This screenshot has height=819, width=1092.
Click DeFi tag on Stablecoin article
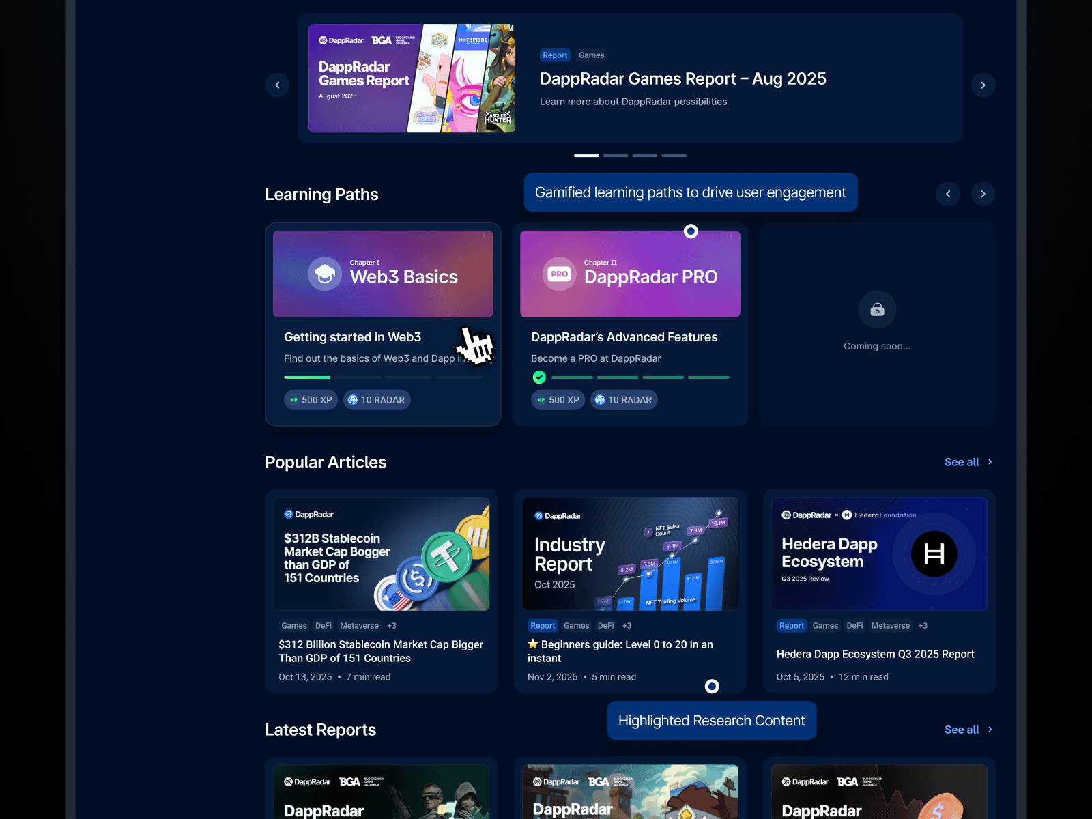pyautogui.click(x=324, y=626)
